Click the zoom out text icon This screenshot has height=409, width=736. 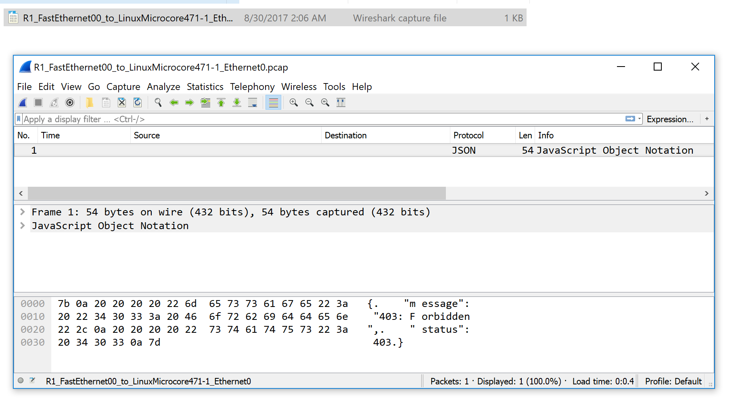[309, 103]
